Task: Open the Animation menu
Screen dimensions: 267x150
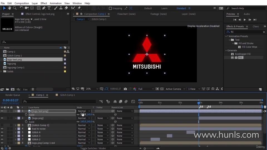Action: click(x=56, y=3)
